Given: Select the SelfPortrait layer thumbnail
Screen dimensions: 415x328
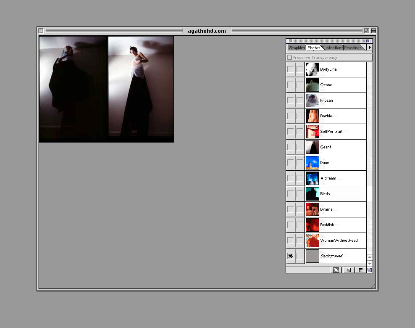Looking at the screenshot, I should [313, 132].
